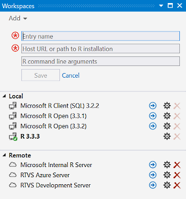Screen dimensions: 186x199
Task: Open settings gear for RTVS Azure Server
Action: 167,175
